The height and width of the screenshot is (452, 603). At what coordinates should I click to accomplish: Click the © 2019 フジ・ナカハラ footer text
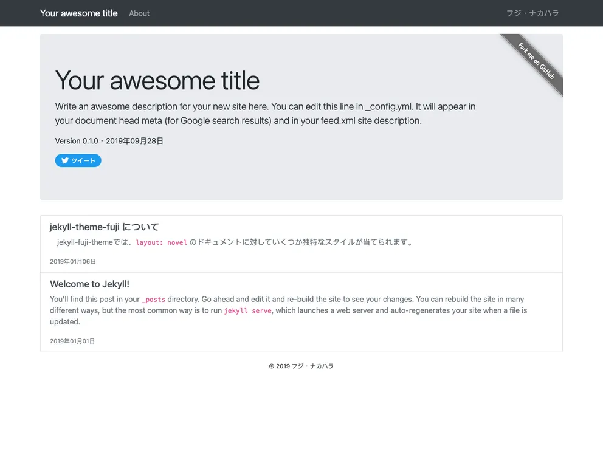pos(301,366)
